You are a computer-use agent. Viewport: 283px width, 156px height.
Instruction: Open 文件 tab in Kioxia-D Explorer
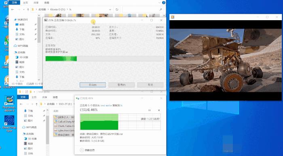tap(14, 2)
